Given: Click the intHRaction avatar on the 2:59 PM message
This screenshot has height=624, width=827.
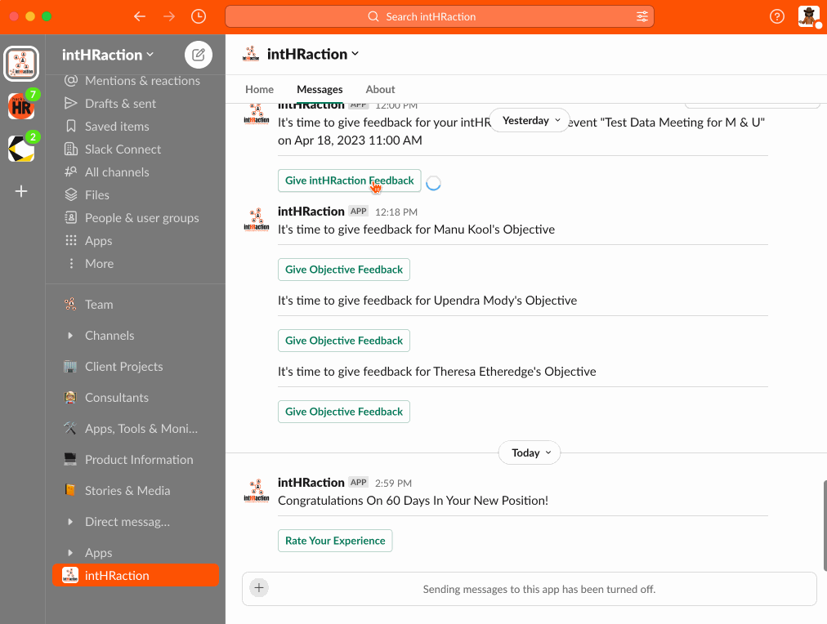Looking at the screenshot, I should coord(257,491).
